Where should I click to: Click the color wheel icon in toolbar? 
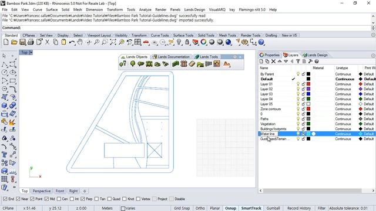click(x=203, y=42)
